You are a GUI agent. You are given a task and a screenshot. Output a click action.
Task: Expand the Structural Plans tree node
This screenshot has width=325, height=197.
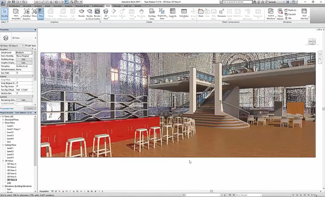[3, 120]
